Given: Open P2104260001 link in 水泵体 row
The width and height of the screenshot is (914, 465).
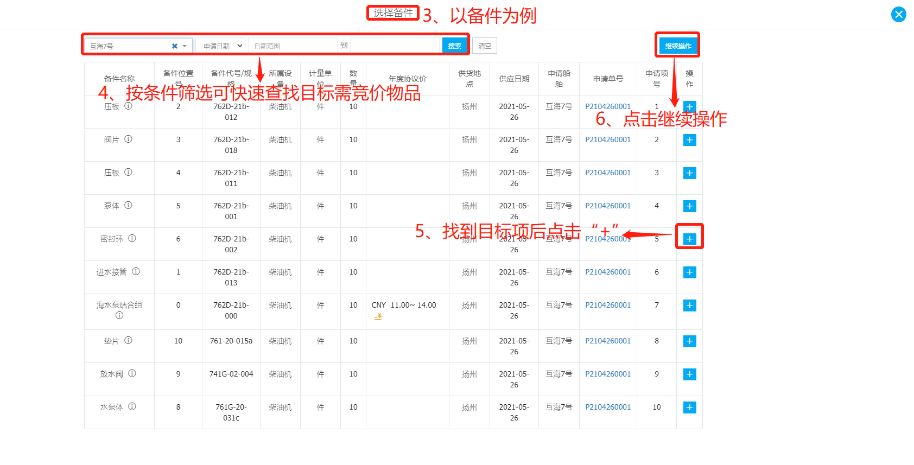Looking at the screenshot, I should coord(608,407).
